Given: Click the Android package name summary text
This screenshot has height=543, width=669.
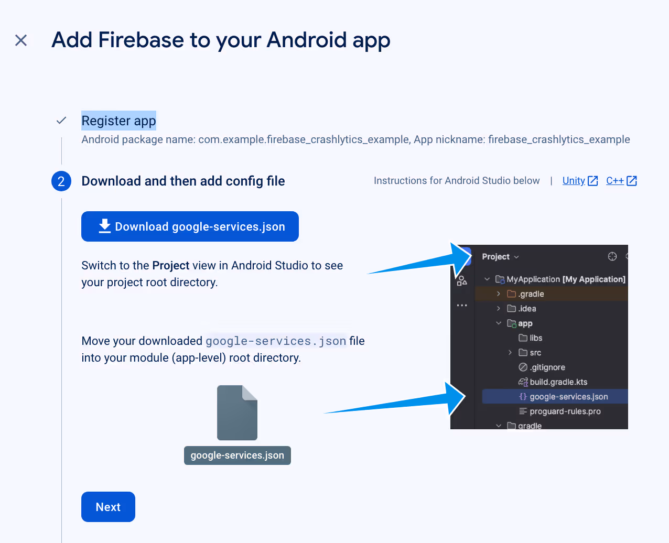Looking at the screenshot, I should pos(355,139).
